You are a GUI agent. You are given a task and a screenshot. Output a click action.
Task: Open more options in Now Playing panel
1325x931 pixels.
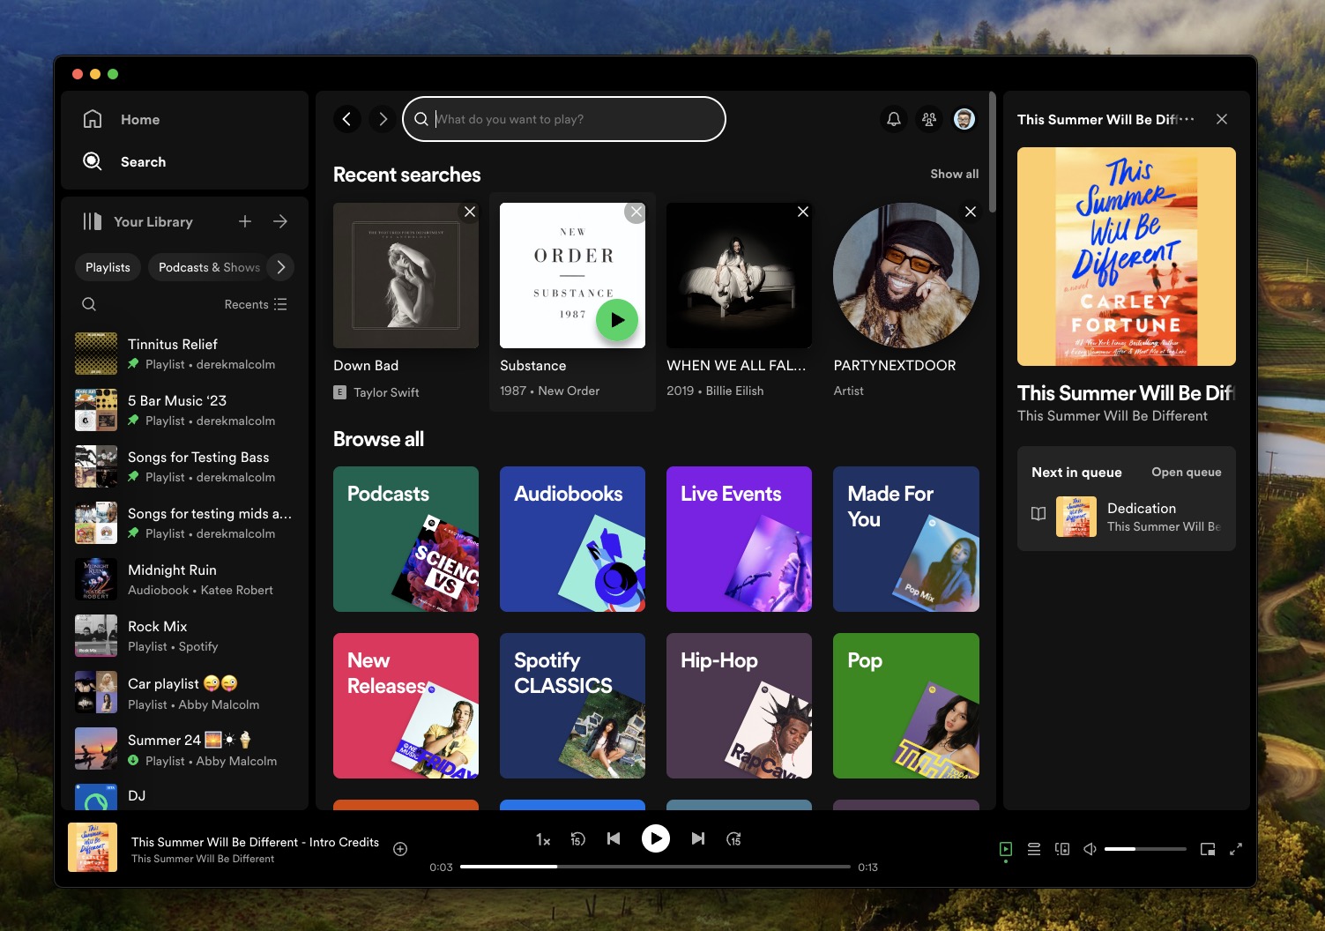click(1187, 119)
